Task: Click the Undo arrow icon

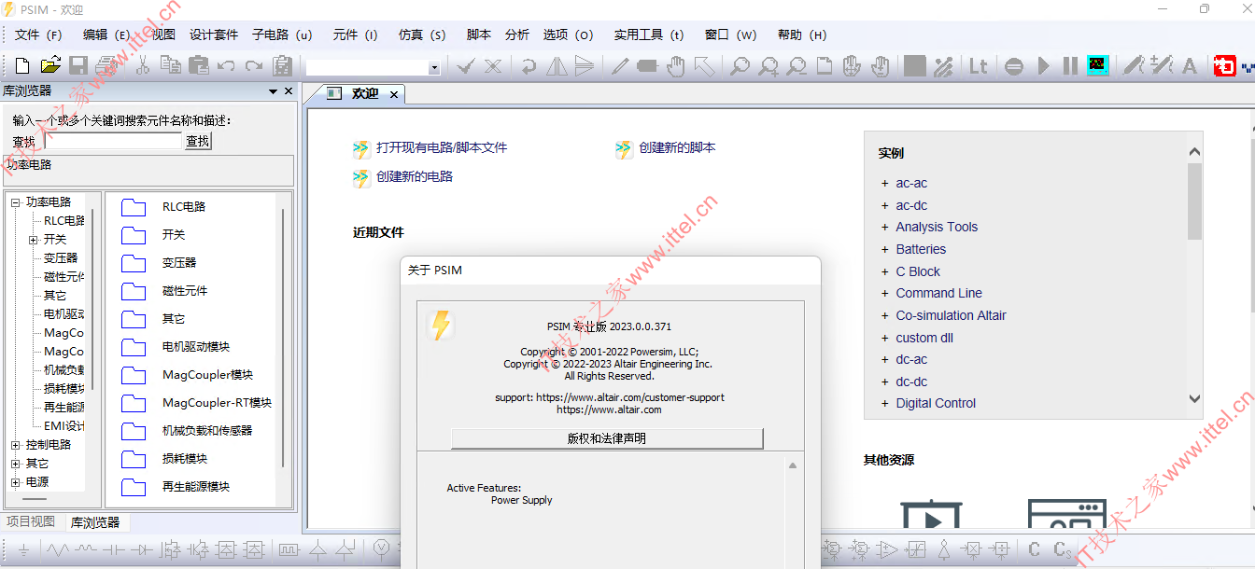Action: [226, 66]
